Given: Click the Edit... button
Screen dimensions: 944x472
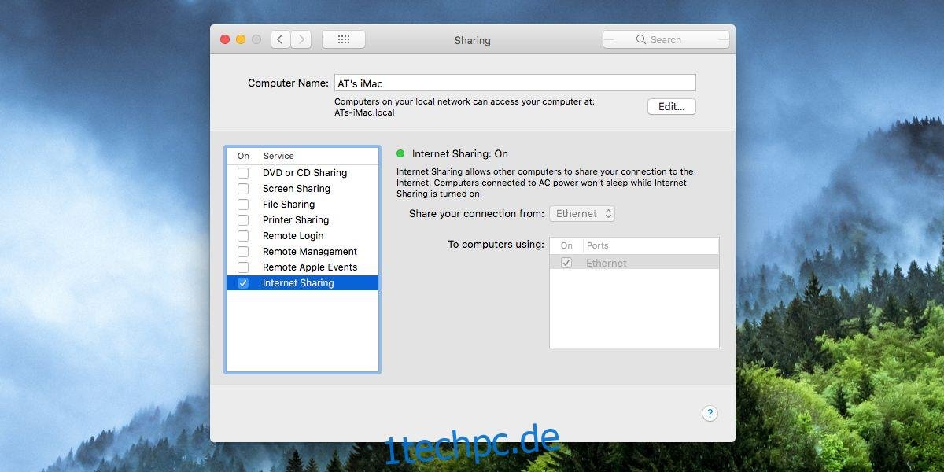Looking at the screenshot, I should (x=672, y=106).
